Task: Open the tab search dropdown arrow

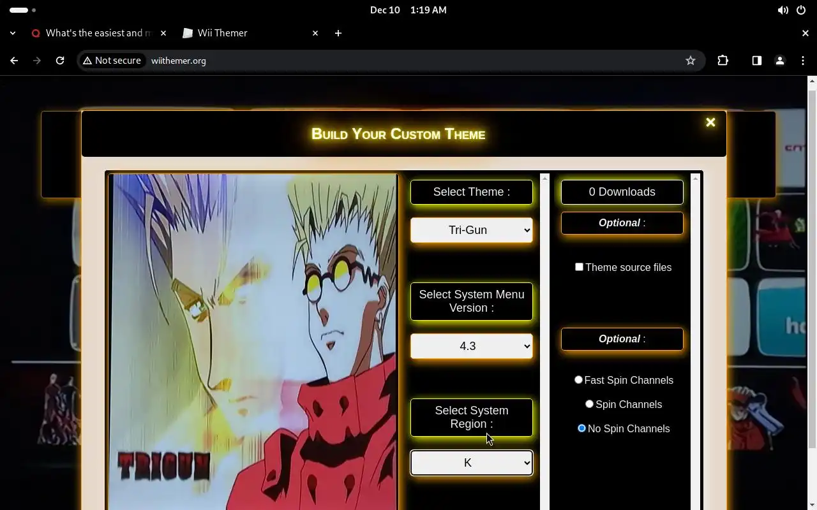Action: tap(13, 33)
